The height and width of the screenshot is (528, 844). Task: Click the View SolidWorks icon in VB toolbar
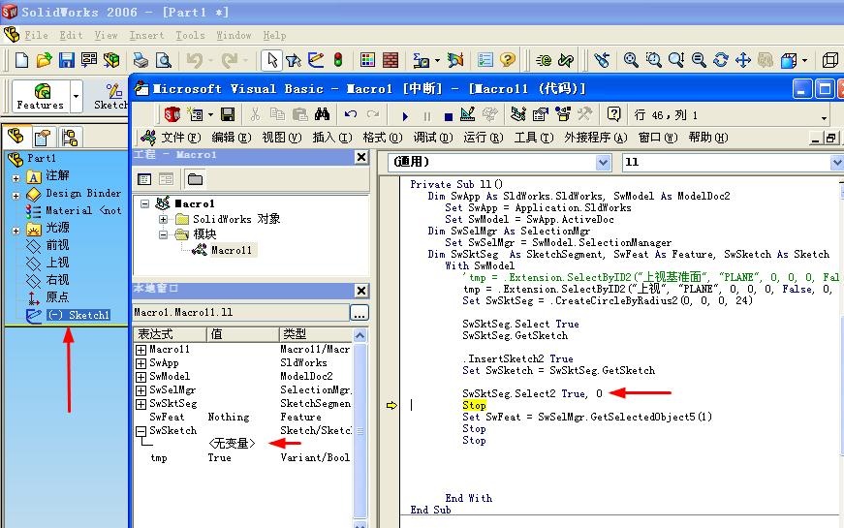tap(172, 114)
